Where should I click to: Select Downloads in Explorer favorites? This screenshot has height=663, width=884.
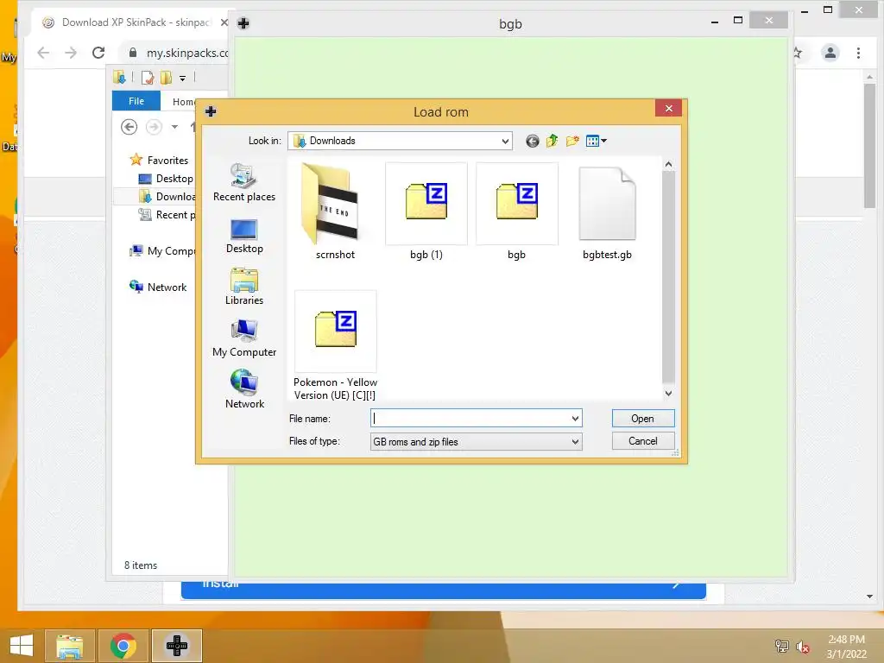[167, 196]
